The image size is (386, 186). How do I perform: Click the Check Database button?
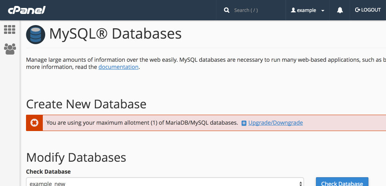tap(342, 182)
